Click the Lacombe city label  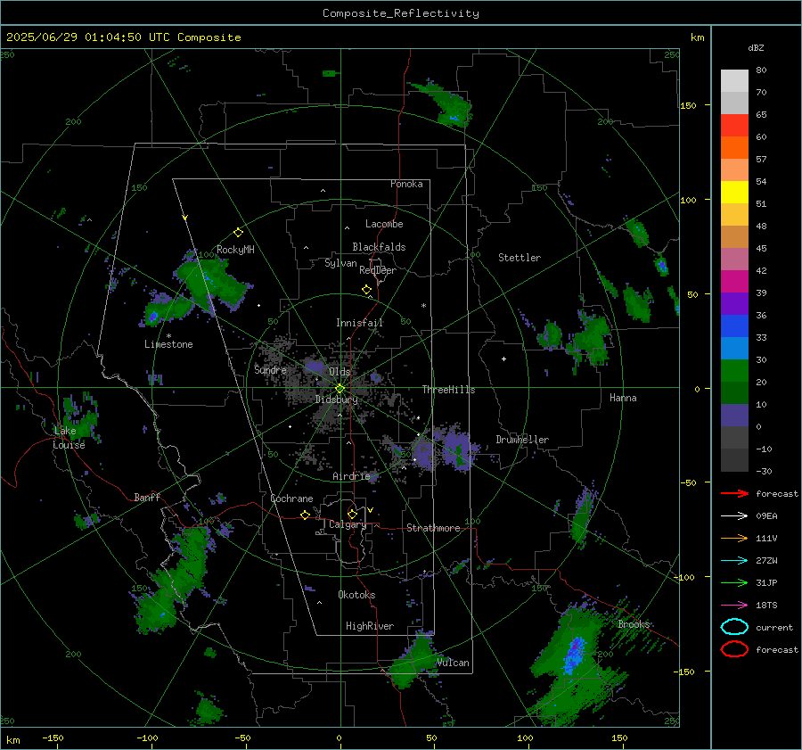(x=384, y=224)
